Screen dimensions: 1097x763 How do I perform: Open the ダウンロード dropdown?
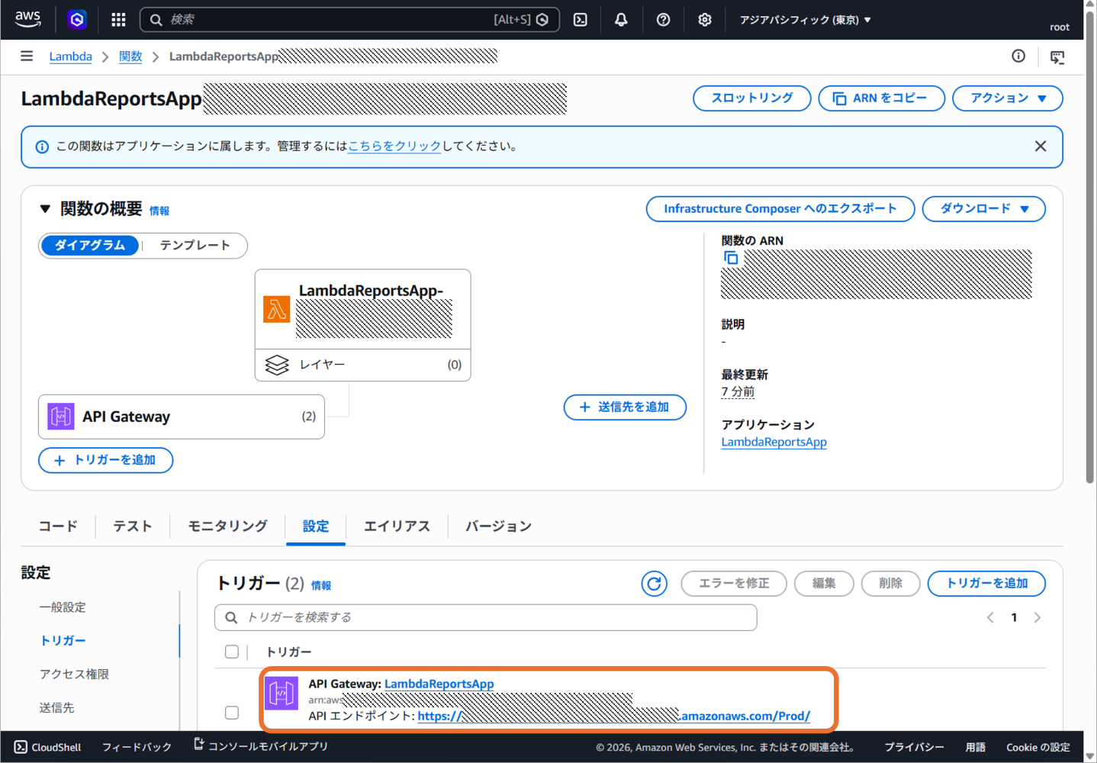(984, 209)
